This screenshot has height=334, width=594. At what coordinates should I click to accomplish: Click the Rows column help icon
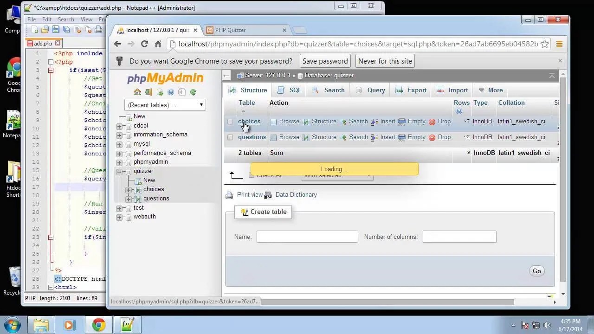pos(459,111)
